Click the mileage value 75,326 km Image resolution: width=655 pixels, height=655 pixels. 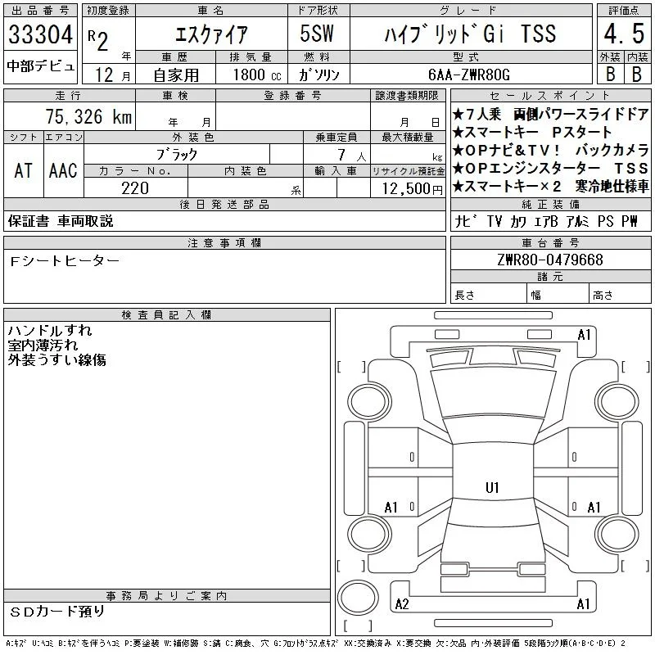point(88,116)
